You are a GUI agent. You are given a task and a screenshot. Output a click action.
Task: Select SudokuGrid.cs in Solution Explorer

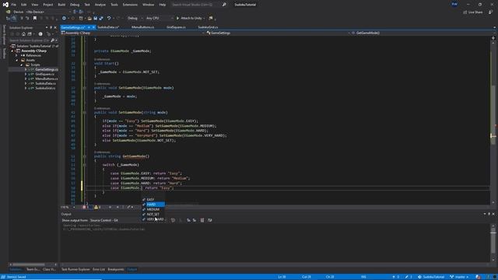click(45, 88)
